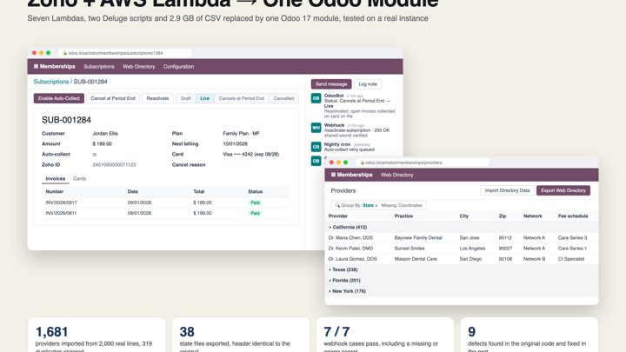The width and height of the screenshot is (626, 352).
Task: Click the Log note button
Action: tap(368, 84)
